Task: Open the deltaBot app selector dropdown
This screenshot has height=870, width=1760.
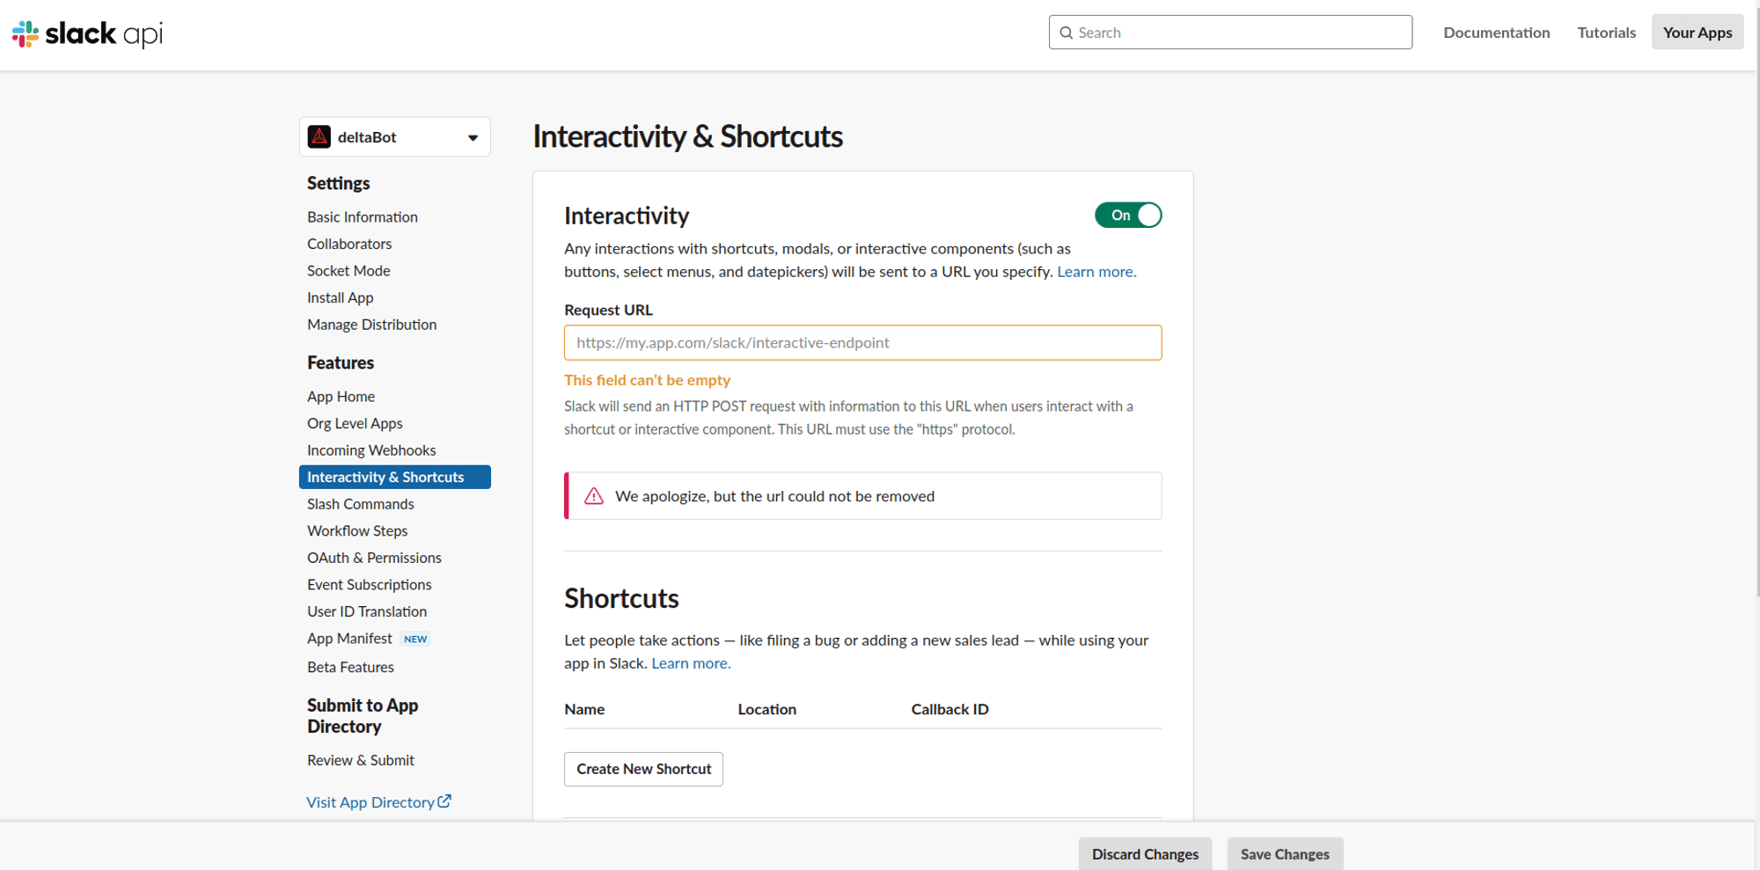Action: click(x=473, y=136)
